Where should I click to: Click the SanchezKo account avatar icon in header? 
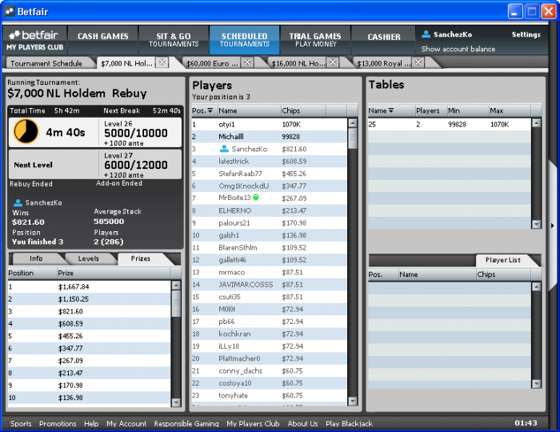[x=426, y=34]
